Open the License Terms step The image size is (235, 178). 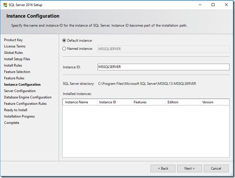pos(15,46)
